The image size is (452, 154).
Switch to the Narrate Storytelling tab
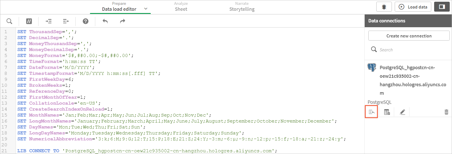pos(242,7)
